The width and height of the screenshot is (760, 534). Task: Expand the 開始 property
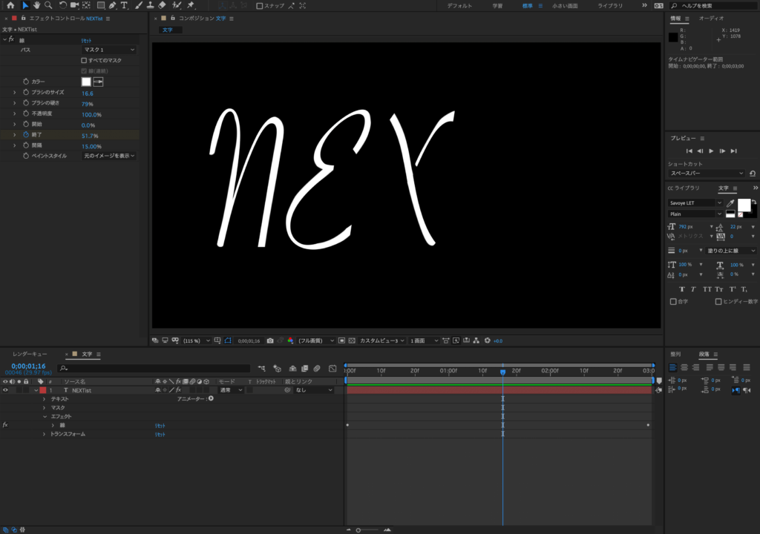15,124
